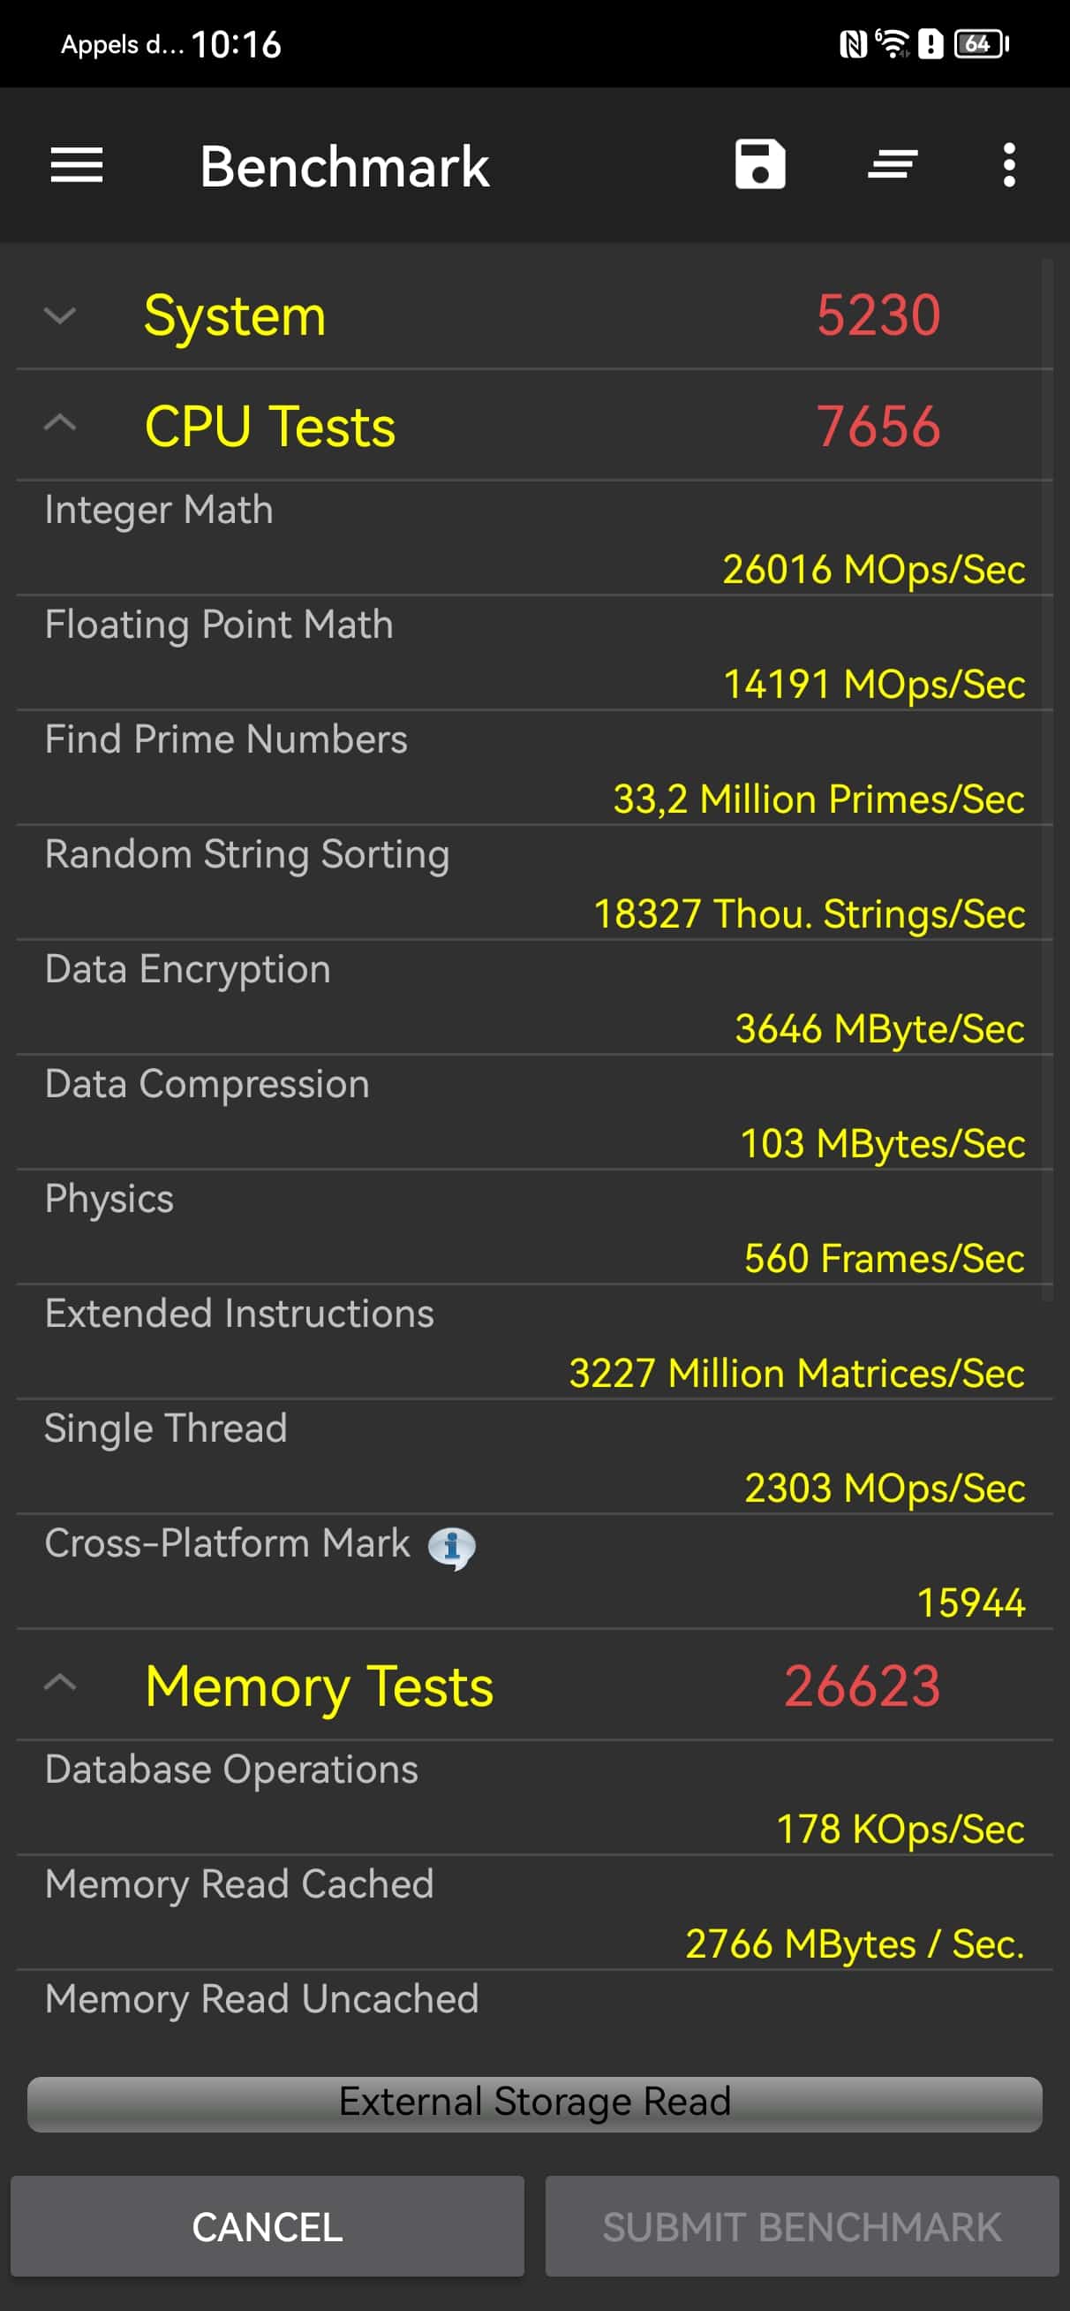Expand the System section chevron
Viewport: 1070px width, 2311px height.
point(60,315)
